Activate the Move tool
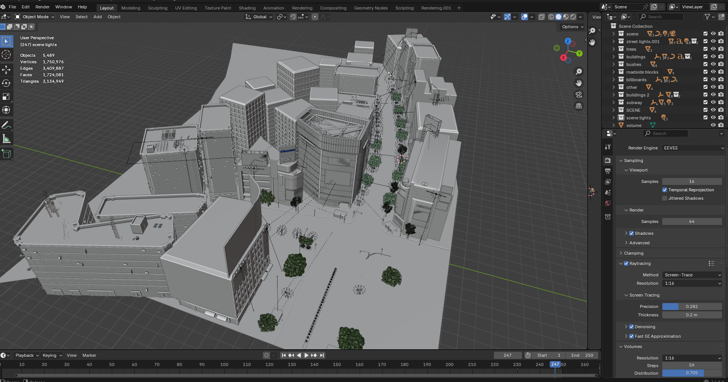This screenshot has height=382, width=728. 6,69
